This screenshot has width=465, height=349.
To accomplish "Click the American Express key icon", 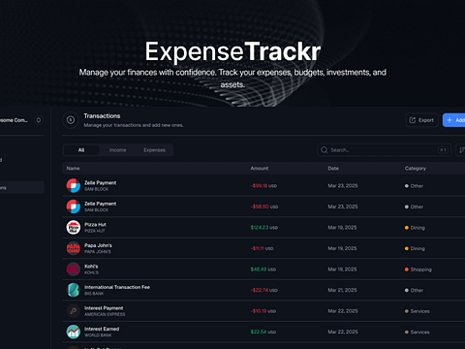I will coord(74,311).
